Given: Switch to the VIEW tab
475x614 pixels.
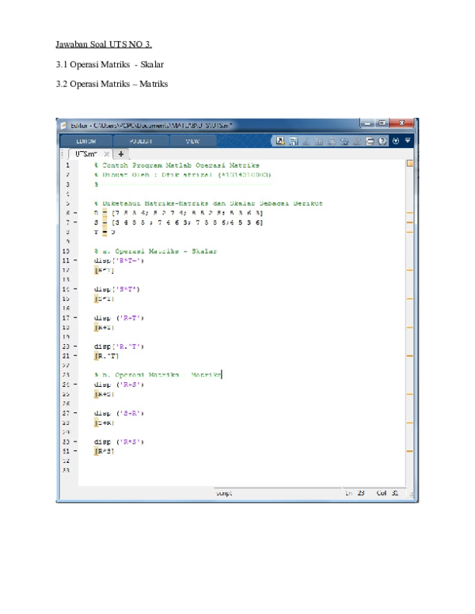Looking at the screenshot, I should click(x=192, y=142).
